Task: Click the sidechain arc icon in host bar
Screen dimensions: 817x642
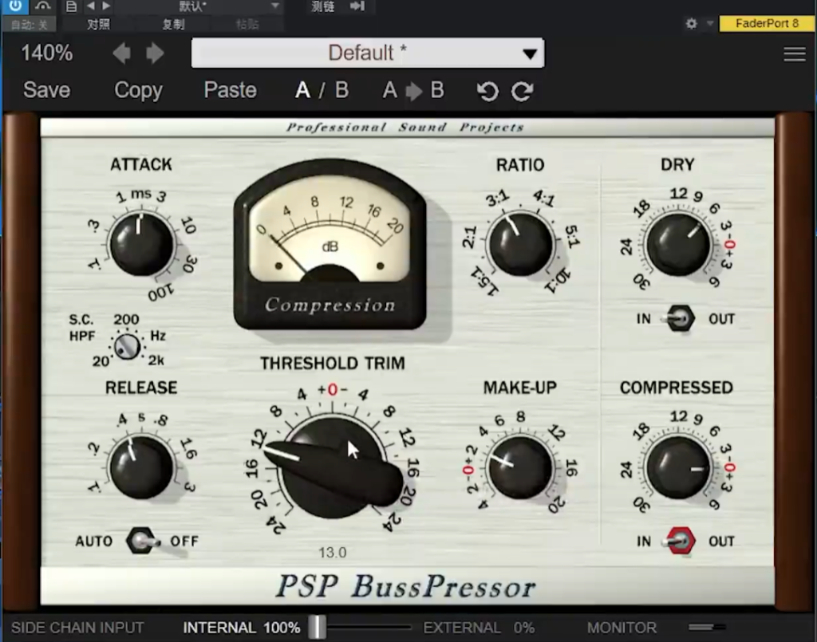Action: click(x=43, y=6)
